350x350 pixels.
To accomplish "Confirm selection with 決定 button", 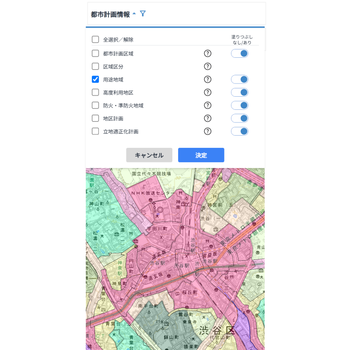I will click(201, 155).
